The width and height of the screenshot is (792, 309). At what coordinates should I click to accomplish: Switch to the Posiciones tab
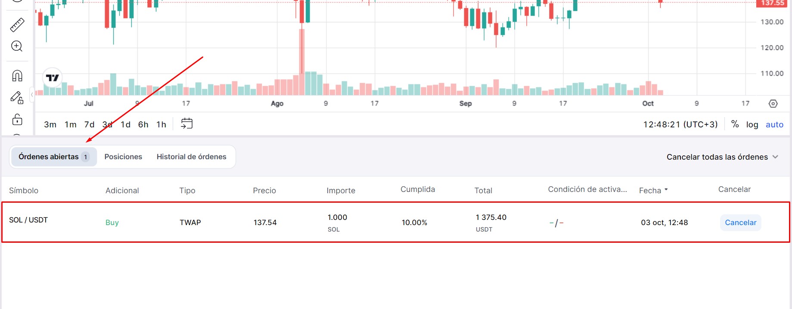(123, 157)
